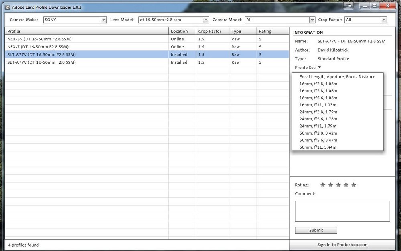
Task: Choose the 24mm, f/2.8, 1.79m profile entry
Action: [x=338, y=112]
